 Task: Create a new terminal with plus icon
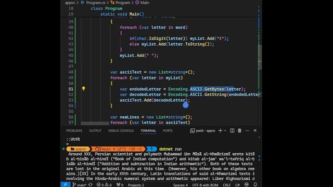220,130
